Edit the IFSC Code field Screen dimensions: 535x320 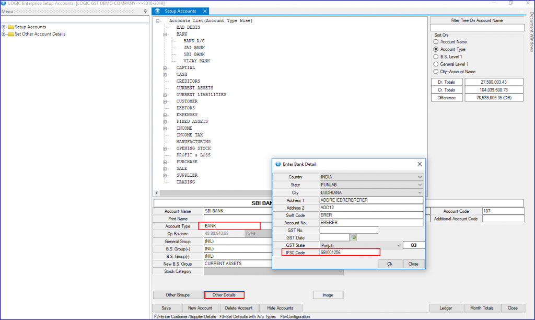click(x=347, y=252)
